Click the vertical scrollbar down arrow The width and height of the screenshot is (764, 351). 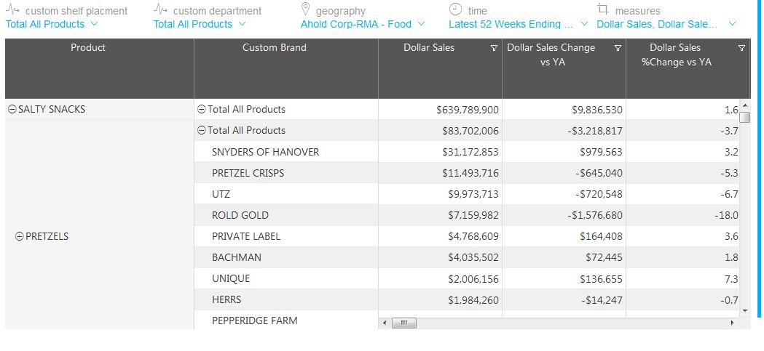coord(744,310)
